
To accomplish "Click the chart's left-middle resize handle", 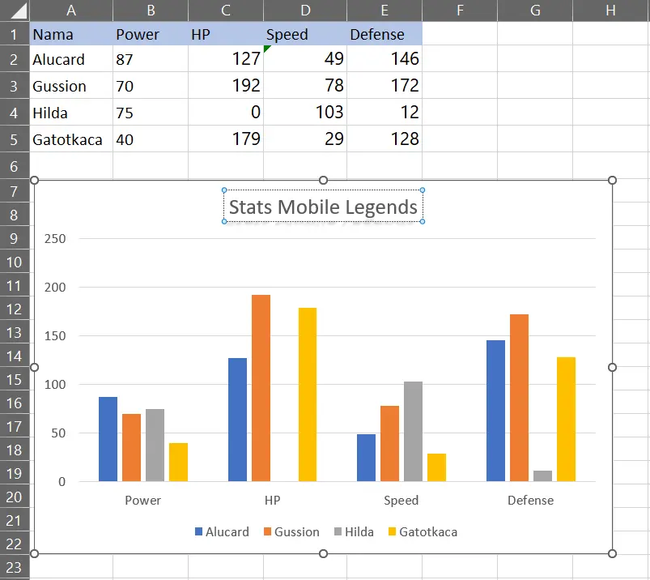I will pyautogui.click(x=35, y=367).
